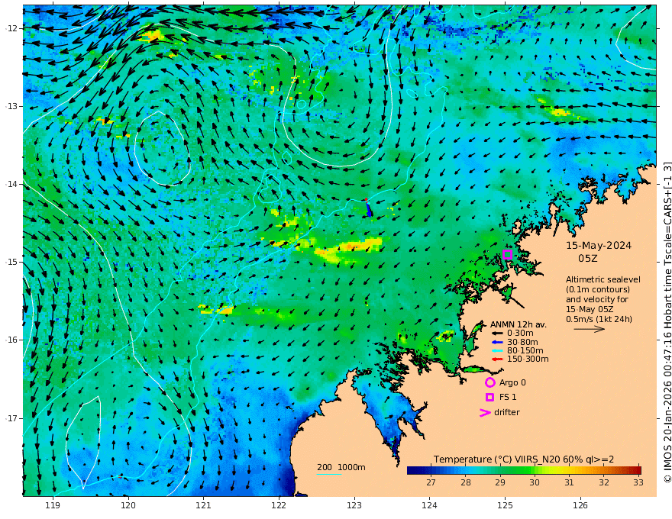672x519 pixels.
Task: Click the magenta Argo circle legend icon
Action: pos(489,382)
